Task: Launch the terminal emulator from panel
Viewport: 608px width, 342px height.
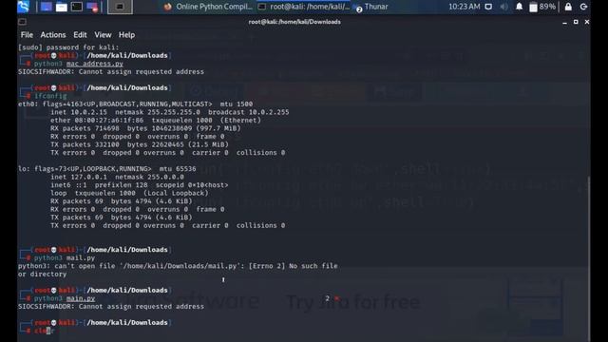Action: [77, 7]
